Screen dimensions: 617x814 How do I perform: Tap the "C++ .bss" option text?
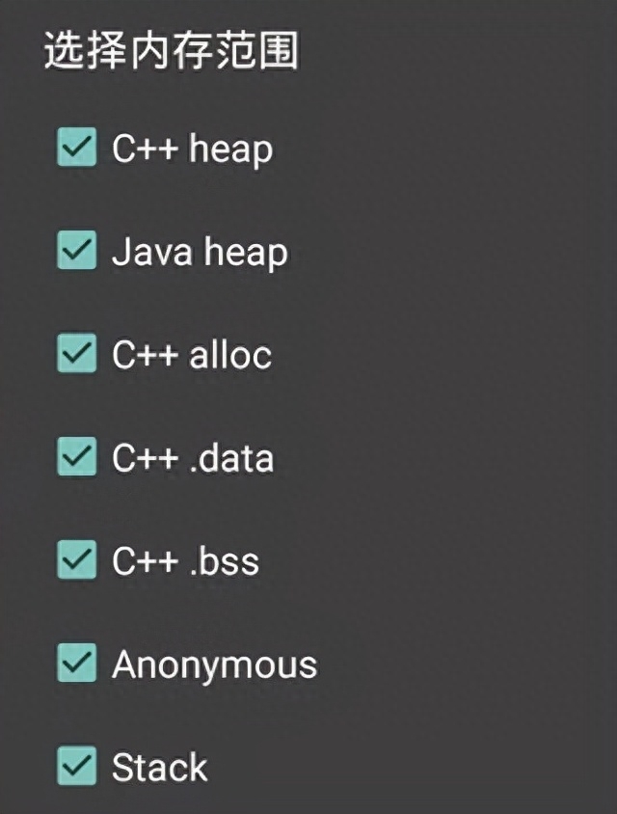tap(185, 561)
